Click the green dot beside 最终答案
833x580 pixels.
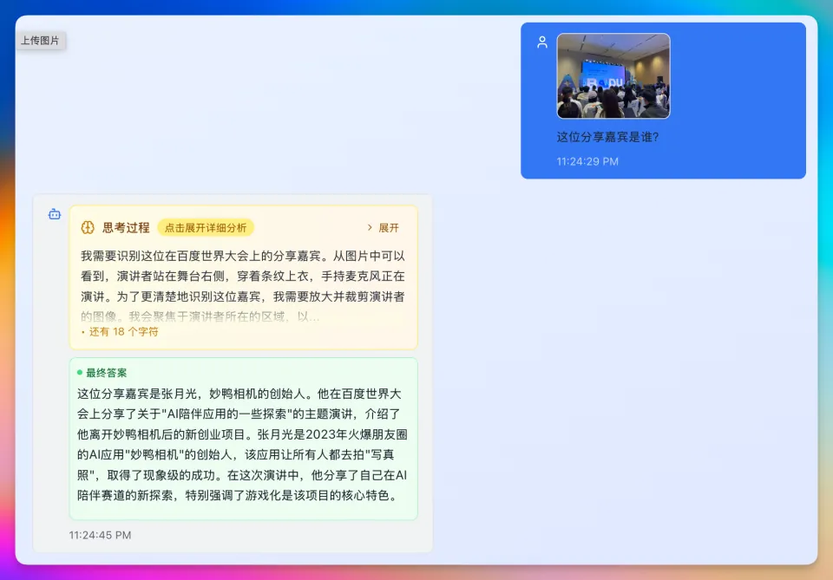(x=80, y=373)
